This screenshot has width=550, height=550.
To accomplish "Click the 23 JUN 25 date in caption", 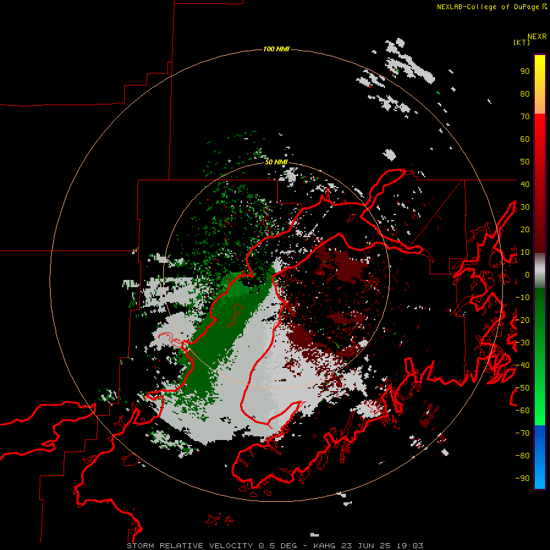I will [x=366, y=546].
